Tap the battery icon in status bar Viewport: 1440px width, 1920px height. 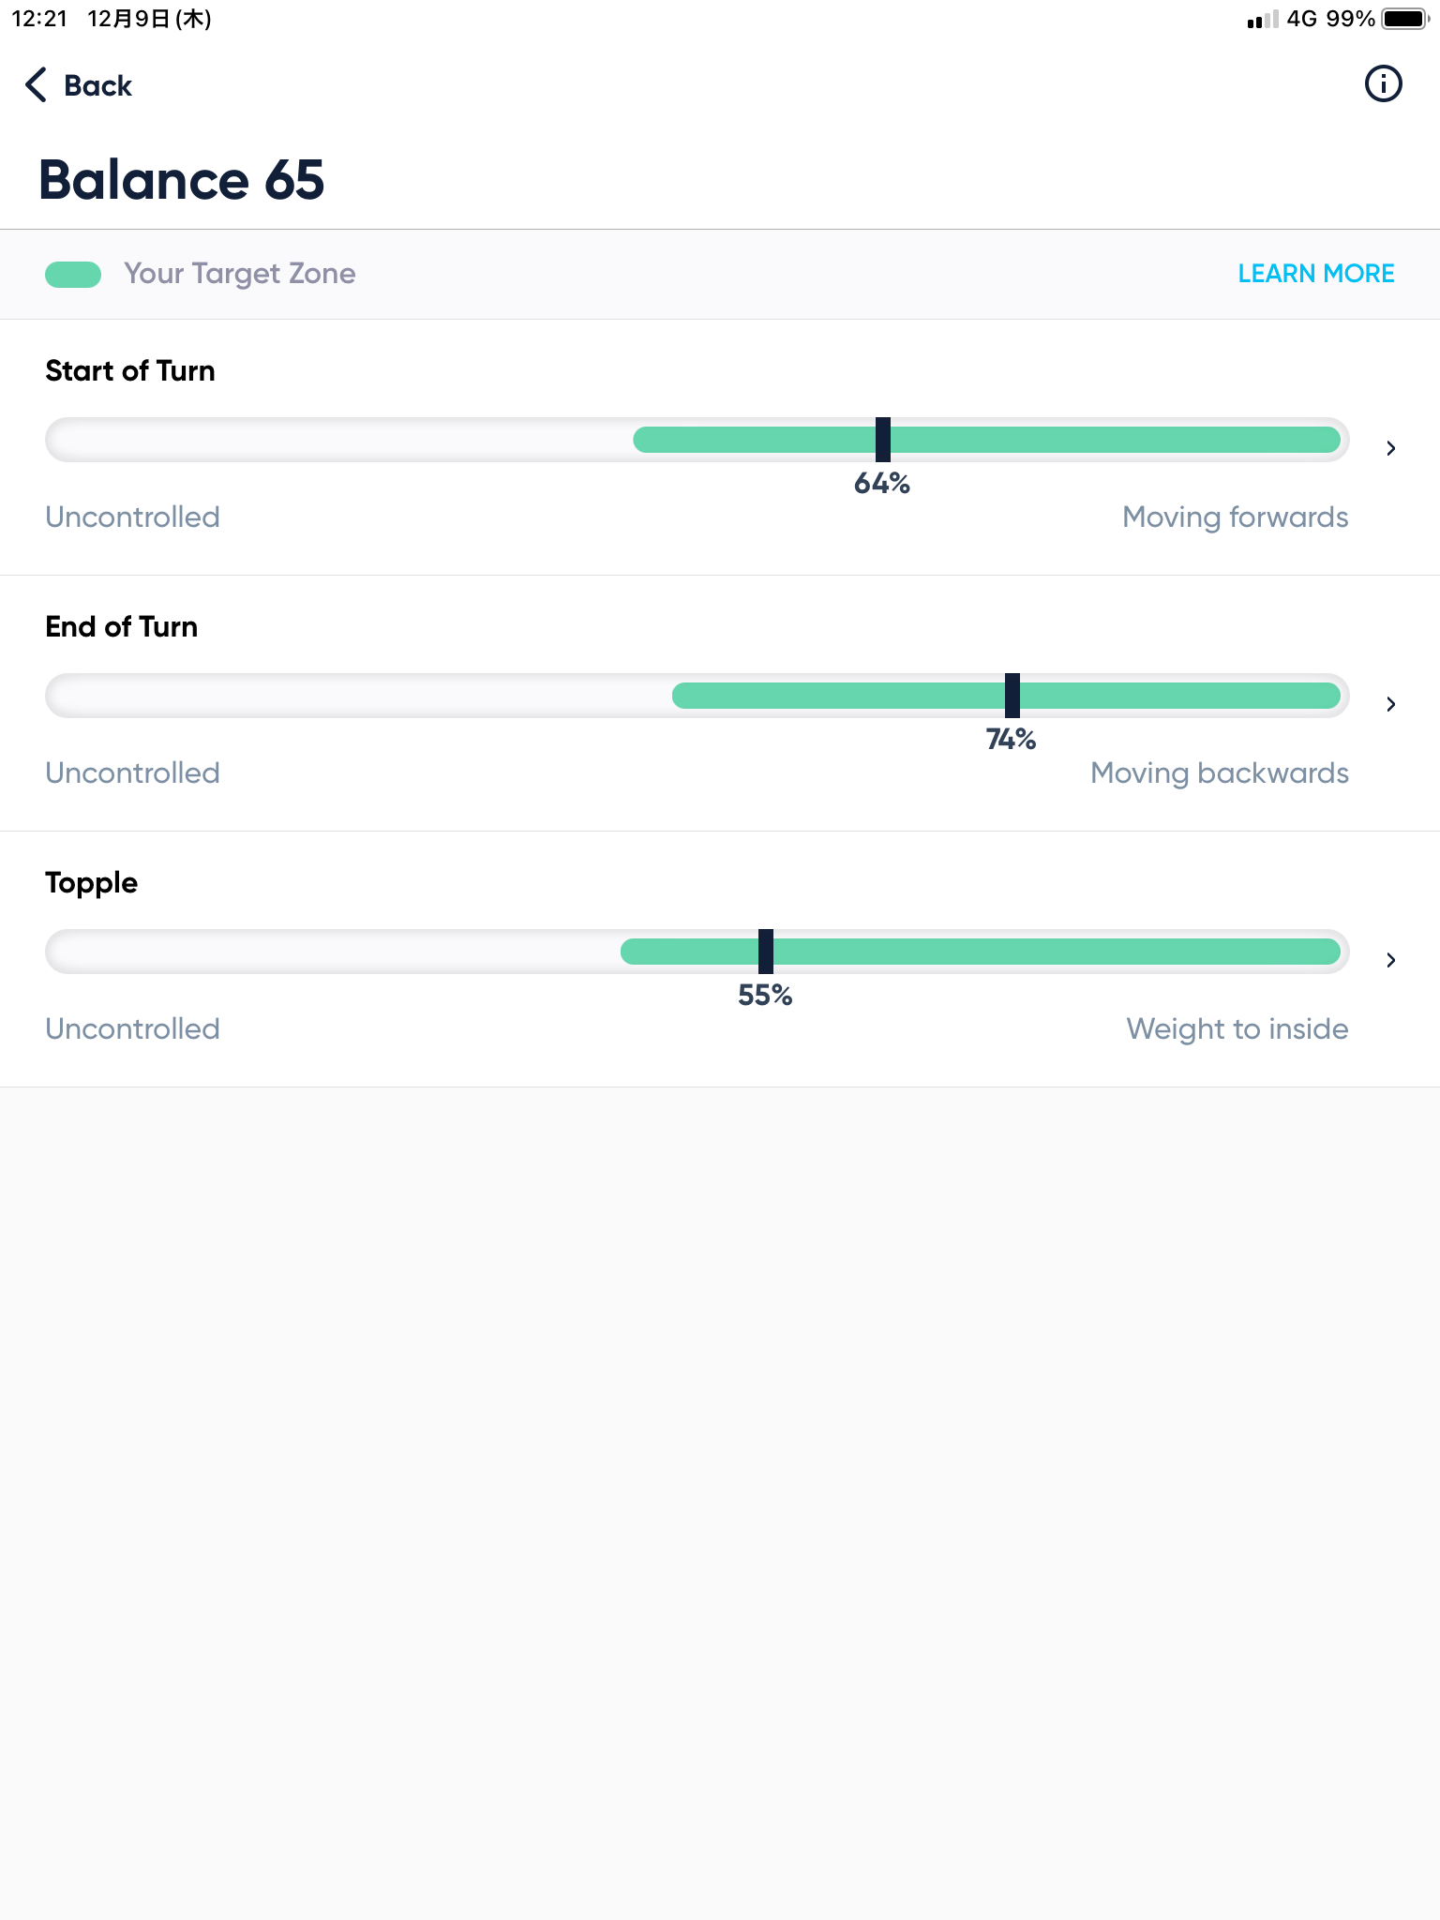tap(1403, 19)
